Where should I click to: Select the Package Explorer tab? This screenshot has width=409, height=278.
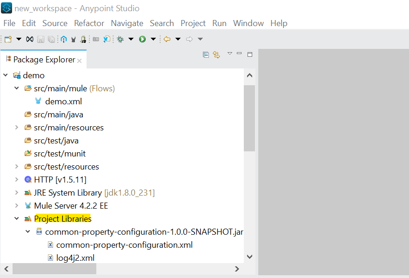[44, 60]
